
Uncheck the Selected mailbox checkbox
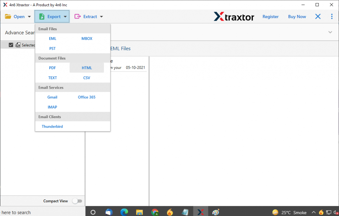[x=11, y=45]
